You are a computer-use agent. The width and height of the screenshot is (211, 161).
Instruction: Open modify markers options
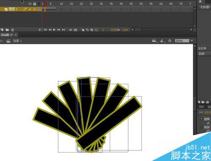click(x=96, y=30)
